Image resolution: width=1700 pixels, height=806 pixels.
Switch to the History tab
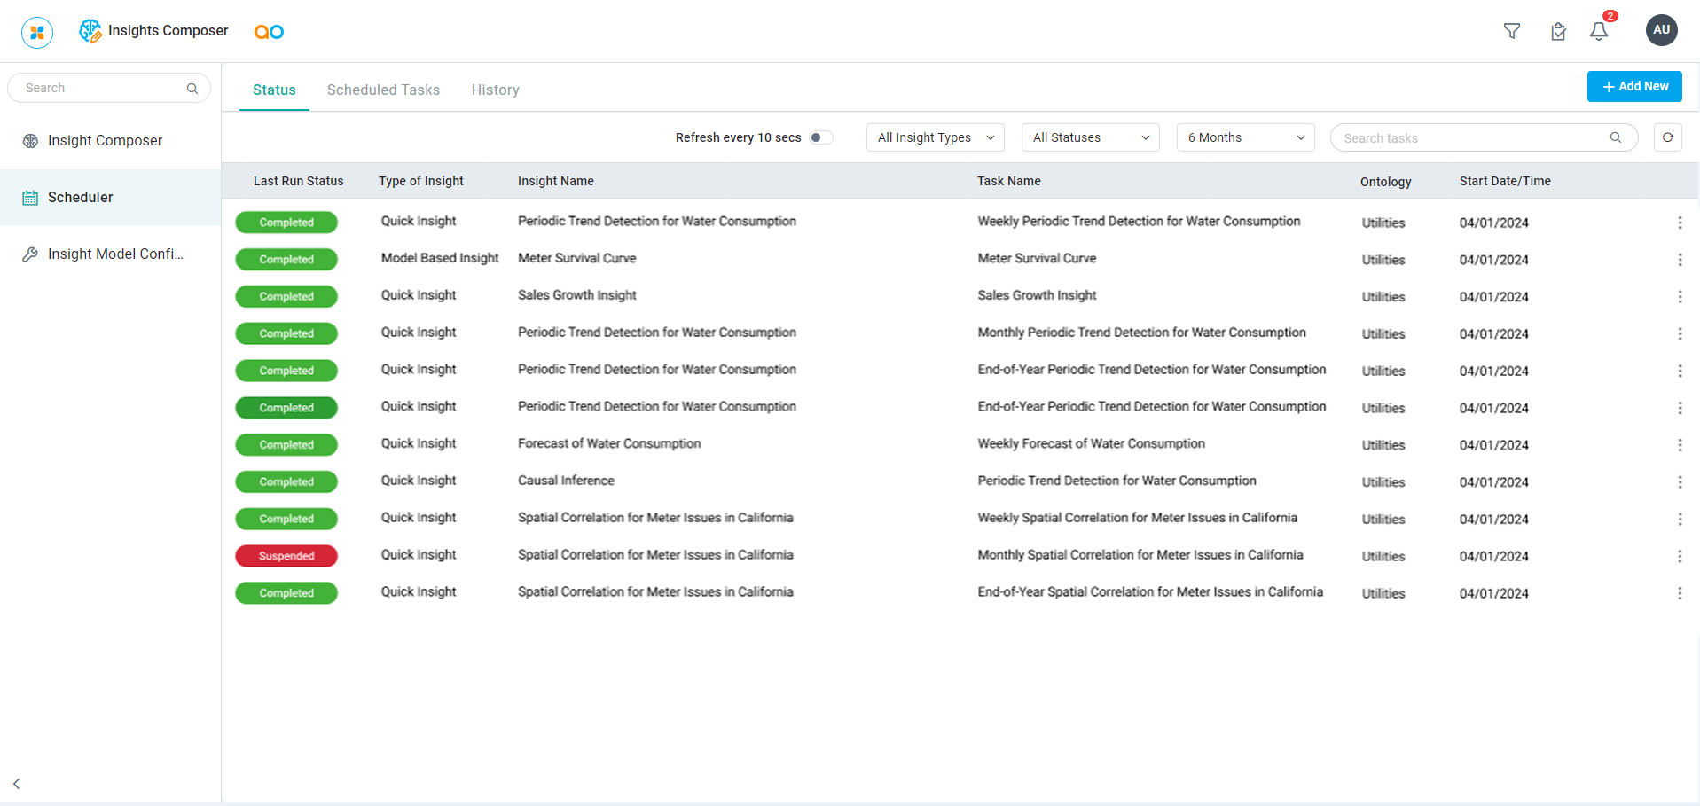tap(495, 90)
